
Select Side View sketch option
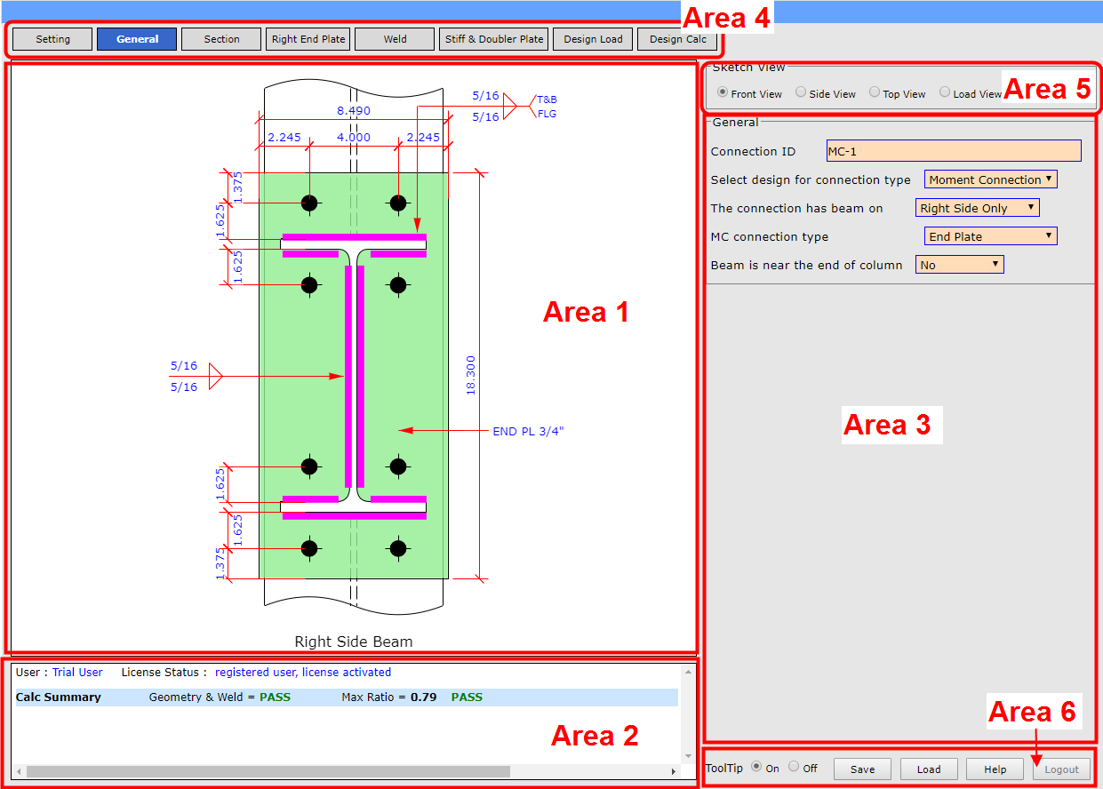tap(801, 92)
